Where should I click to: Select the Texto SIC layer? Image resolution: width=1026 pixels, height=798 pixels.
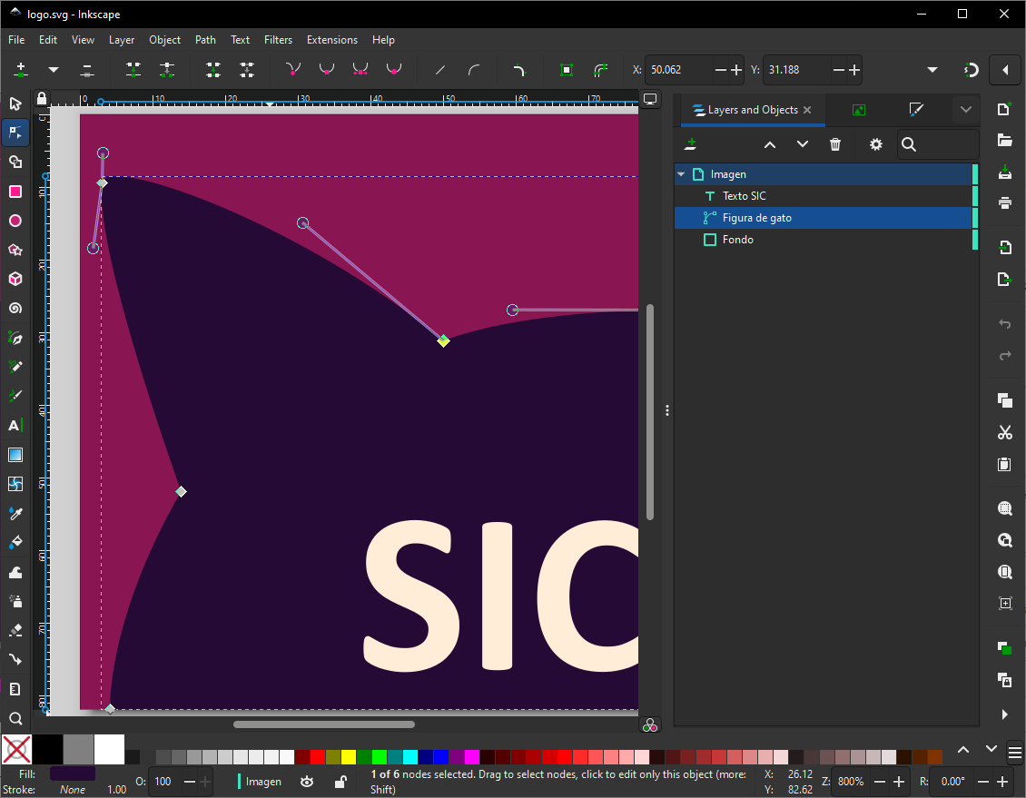(x=745, y=196)
